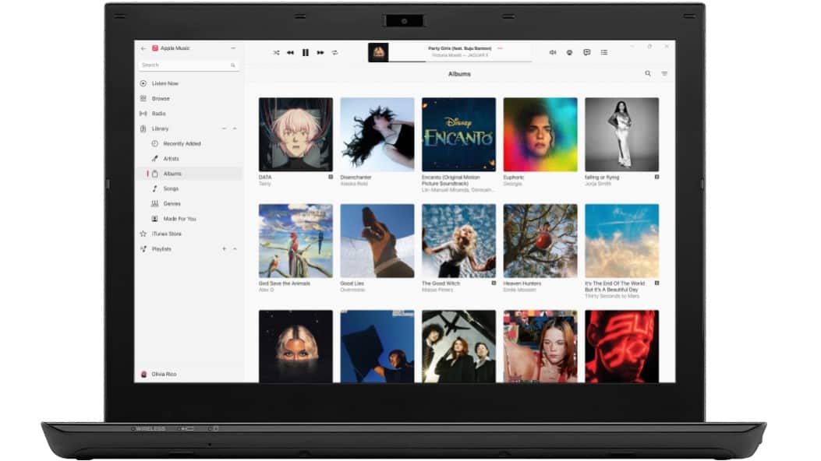Open the Encanto album thumbnail

click(458, 134)
